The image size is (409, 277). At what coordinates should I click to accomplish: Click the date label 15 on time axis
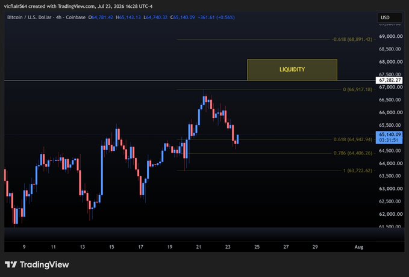[x=111, y=247]
